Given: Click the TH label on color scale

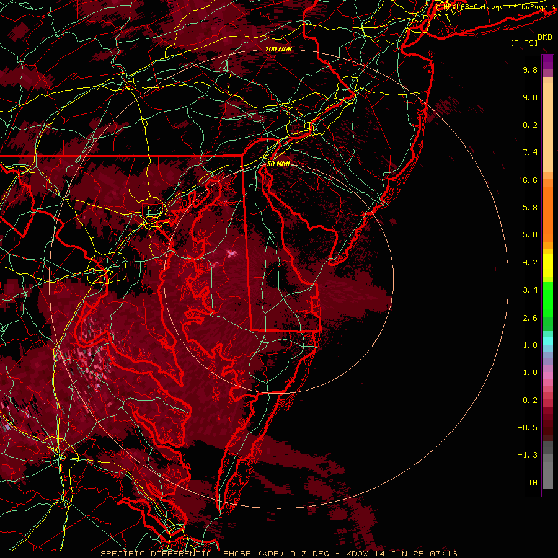Looking at the screenshot, I should (x=533, y=483).
